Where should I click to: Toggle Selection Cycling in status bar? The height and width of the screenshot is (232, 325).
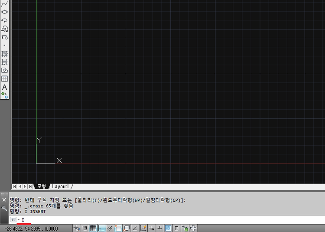click(185, 228)
